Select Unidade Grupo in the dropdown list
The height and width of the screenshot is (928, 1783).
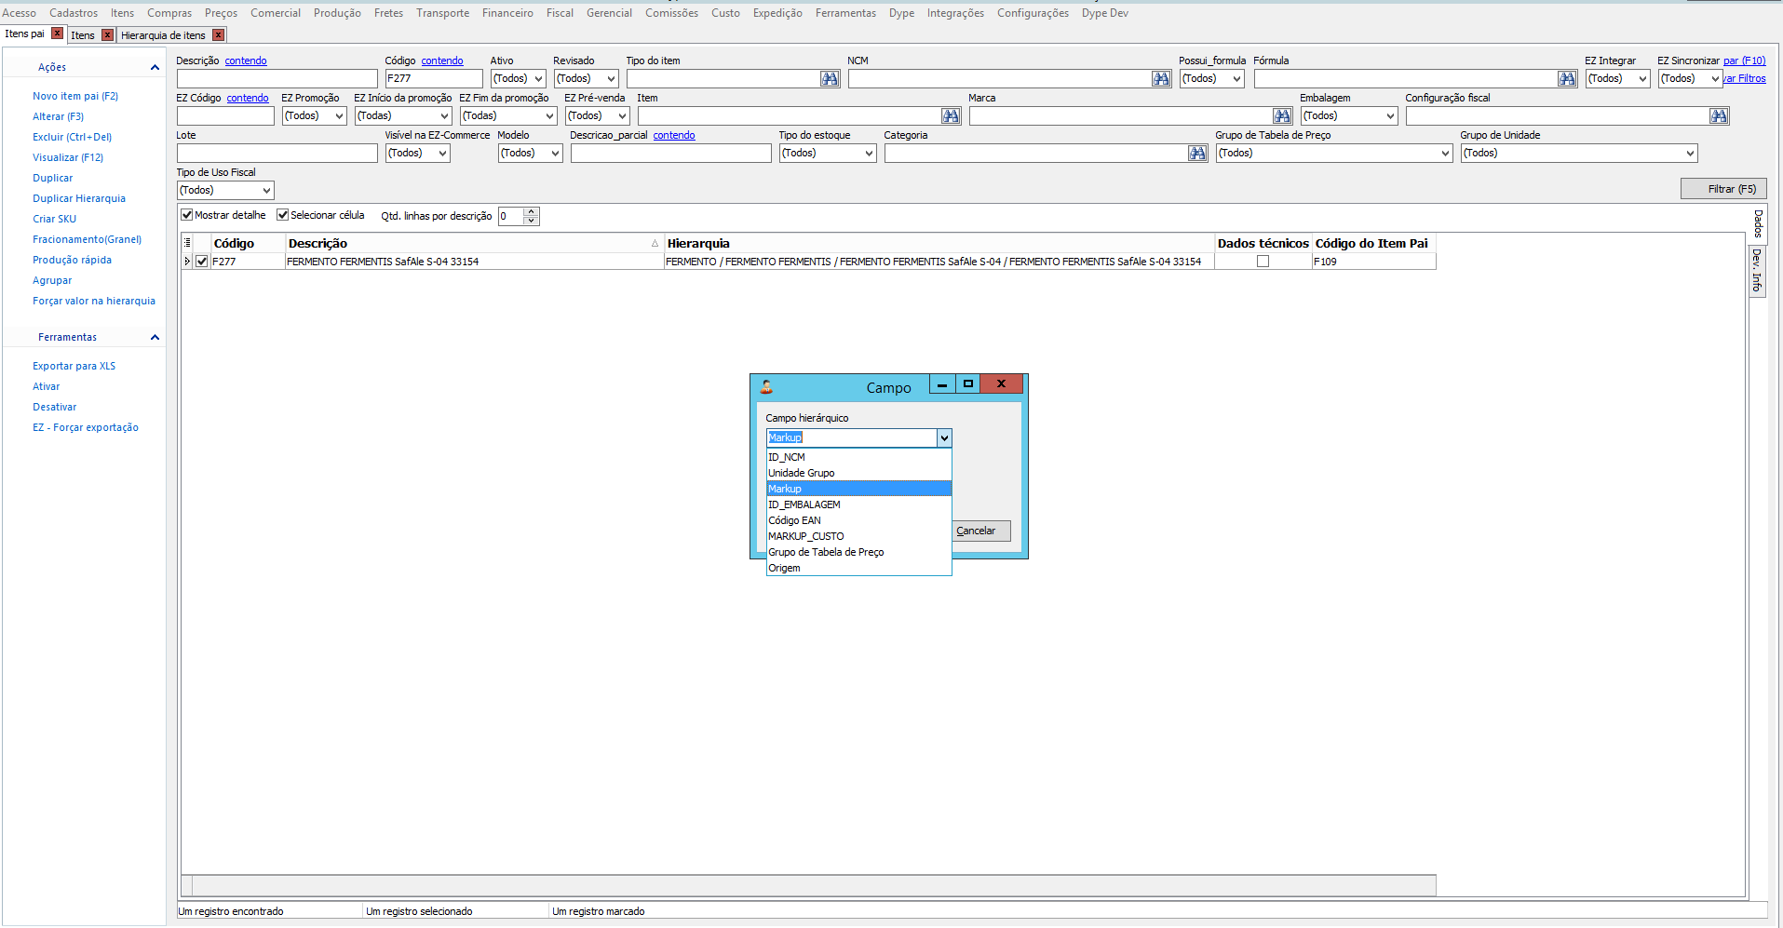[858, 473]
